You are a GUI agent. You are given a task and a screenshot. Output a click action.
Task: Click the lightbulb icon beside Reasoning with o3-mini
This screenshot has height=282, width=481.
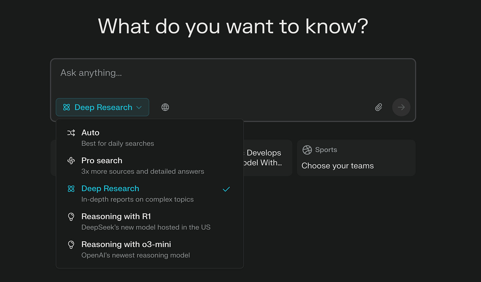pyautogui.click(x=71, y=245)
